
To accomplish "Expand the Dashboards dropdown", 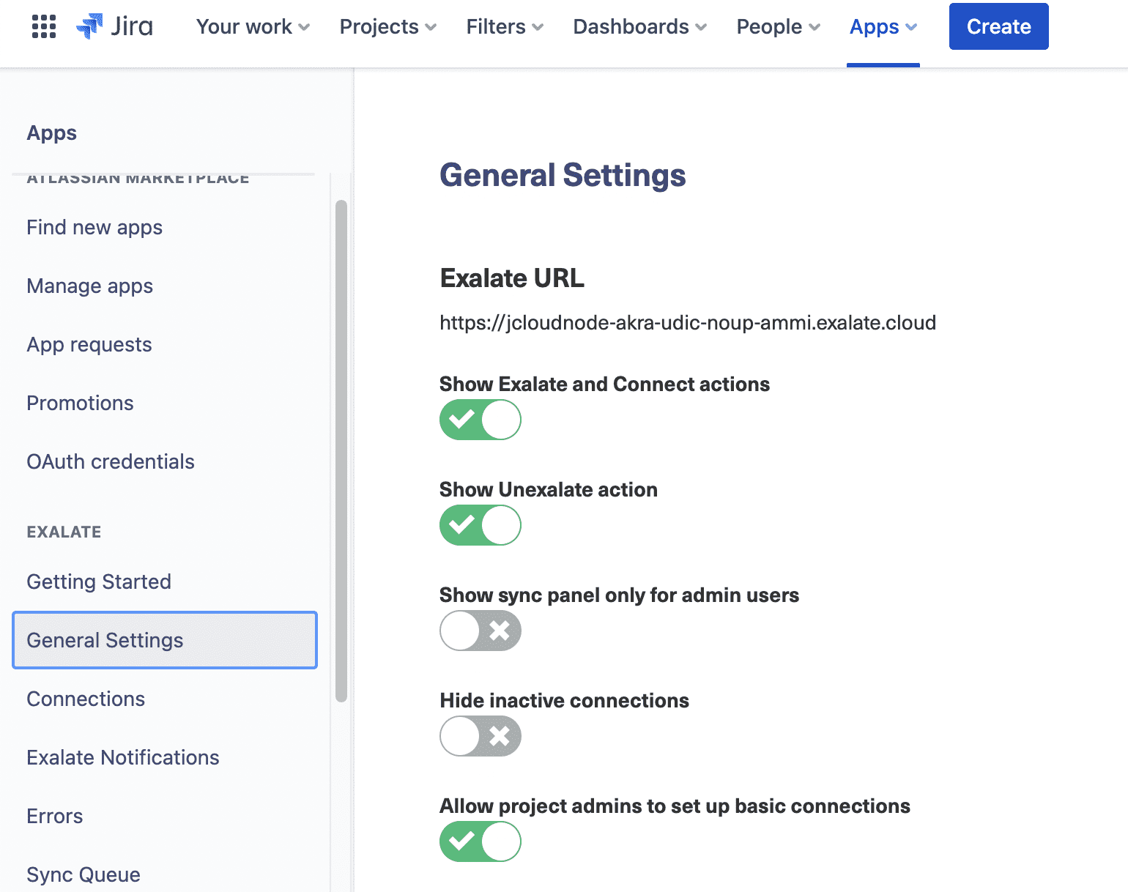I will 638,26.
